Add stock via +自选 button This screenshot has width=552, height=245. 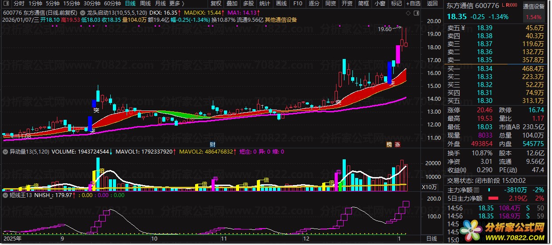pos(413,4)
